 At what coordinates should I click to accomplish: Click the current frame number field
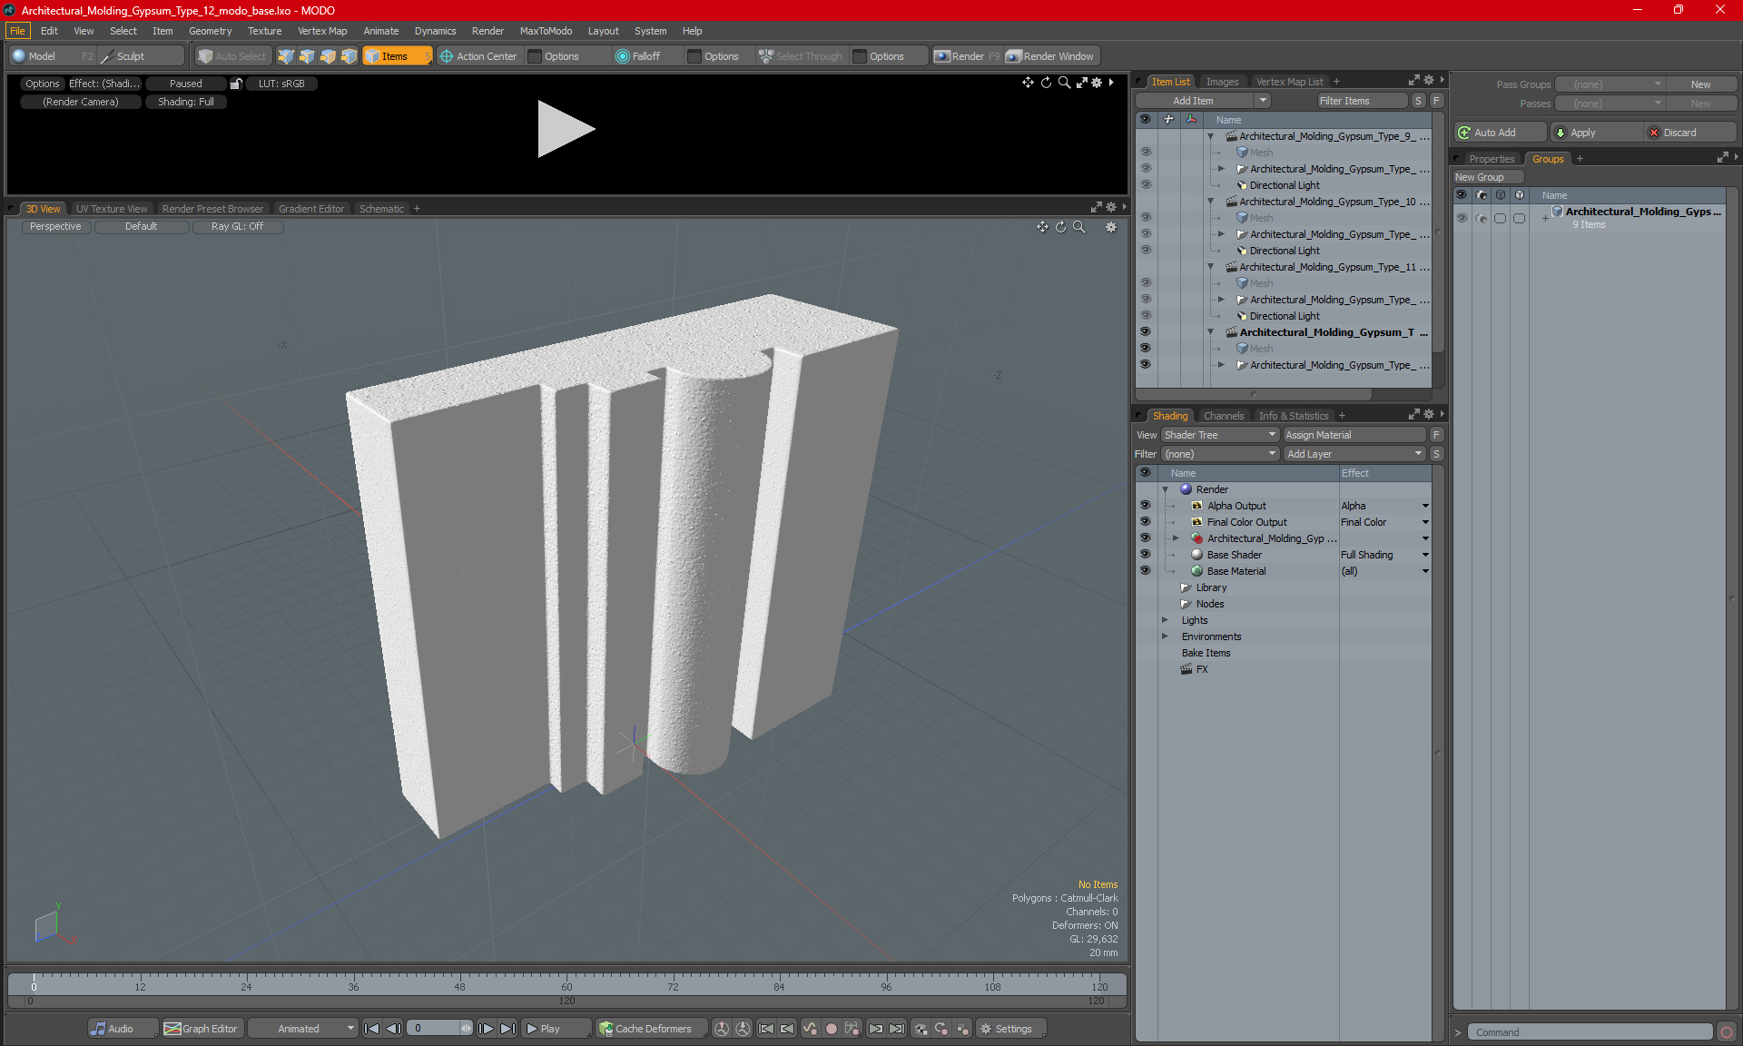(x=434, y=1029)
